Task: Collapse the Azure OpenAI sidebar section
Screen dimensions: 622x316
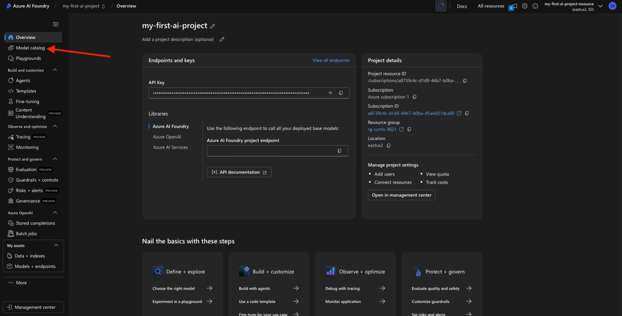Action: (x=55, y=213)
